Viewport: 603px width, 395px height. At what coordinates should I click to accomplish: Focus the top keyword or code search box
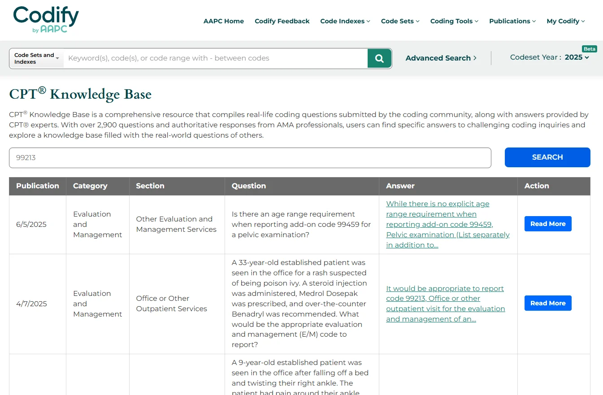215,58
